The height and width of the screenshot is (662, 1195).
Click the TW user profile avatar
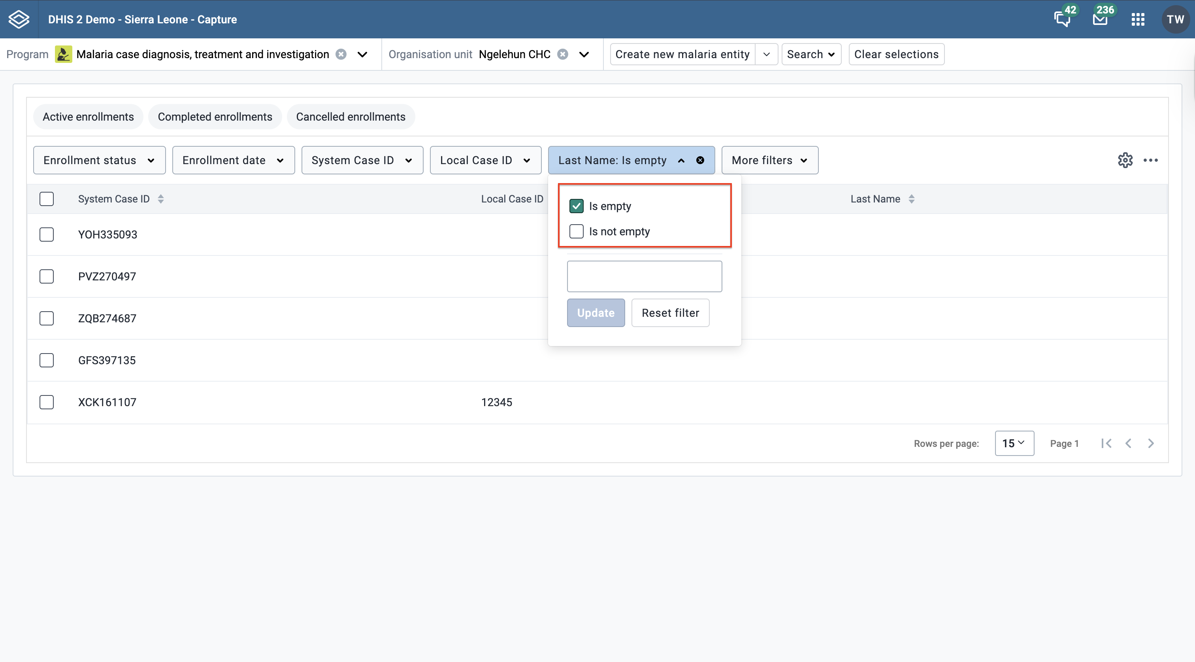(x=1176, y=19)
